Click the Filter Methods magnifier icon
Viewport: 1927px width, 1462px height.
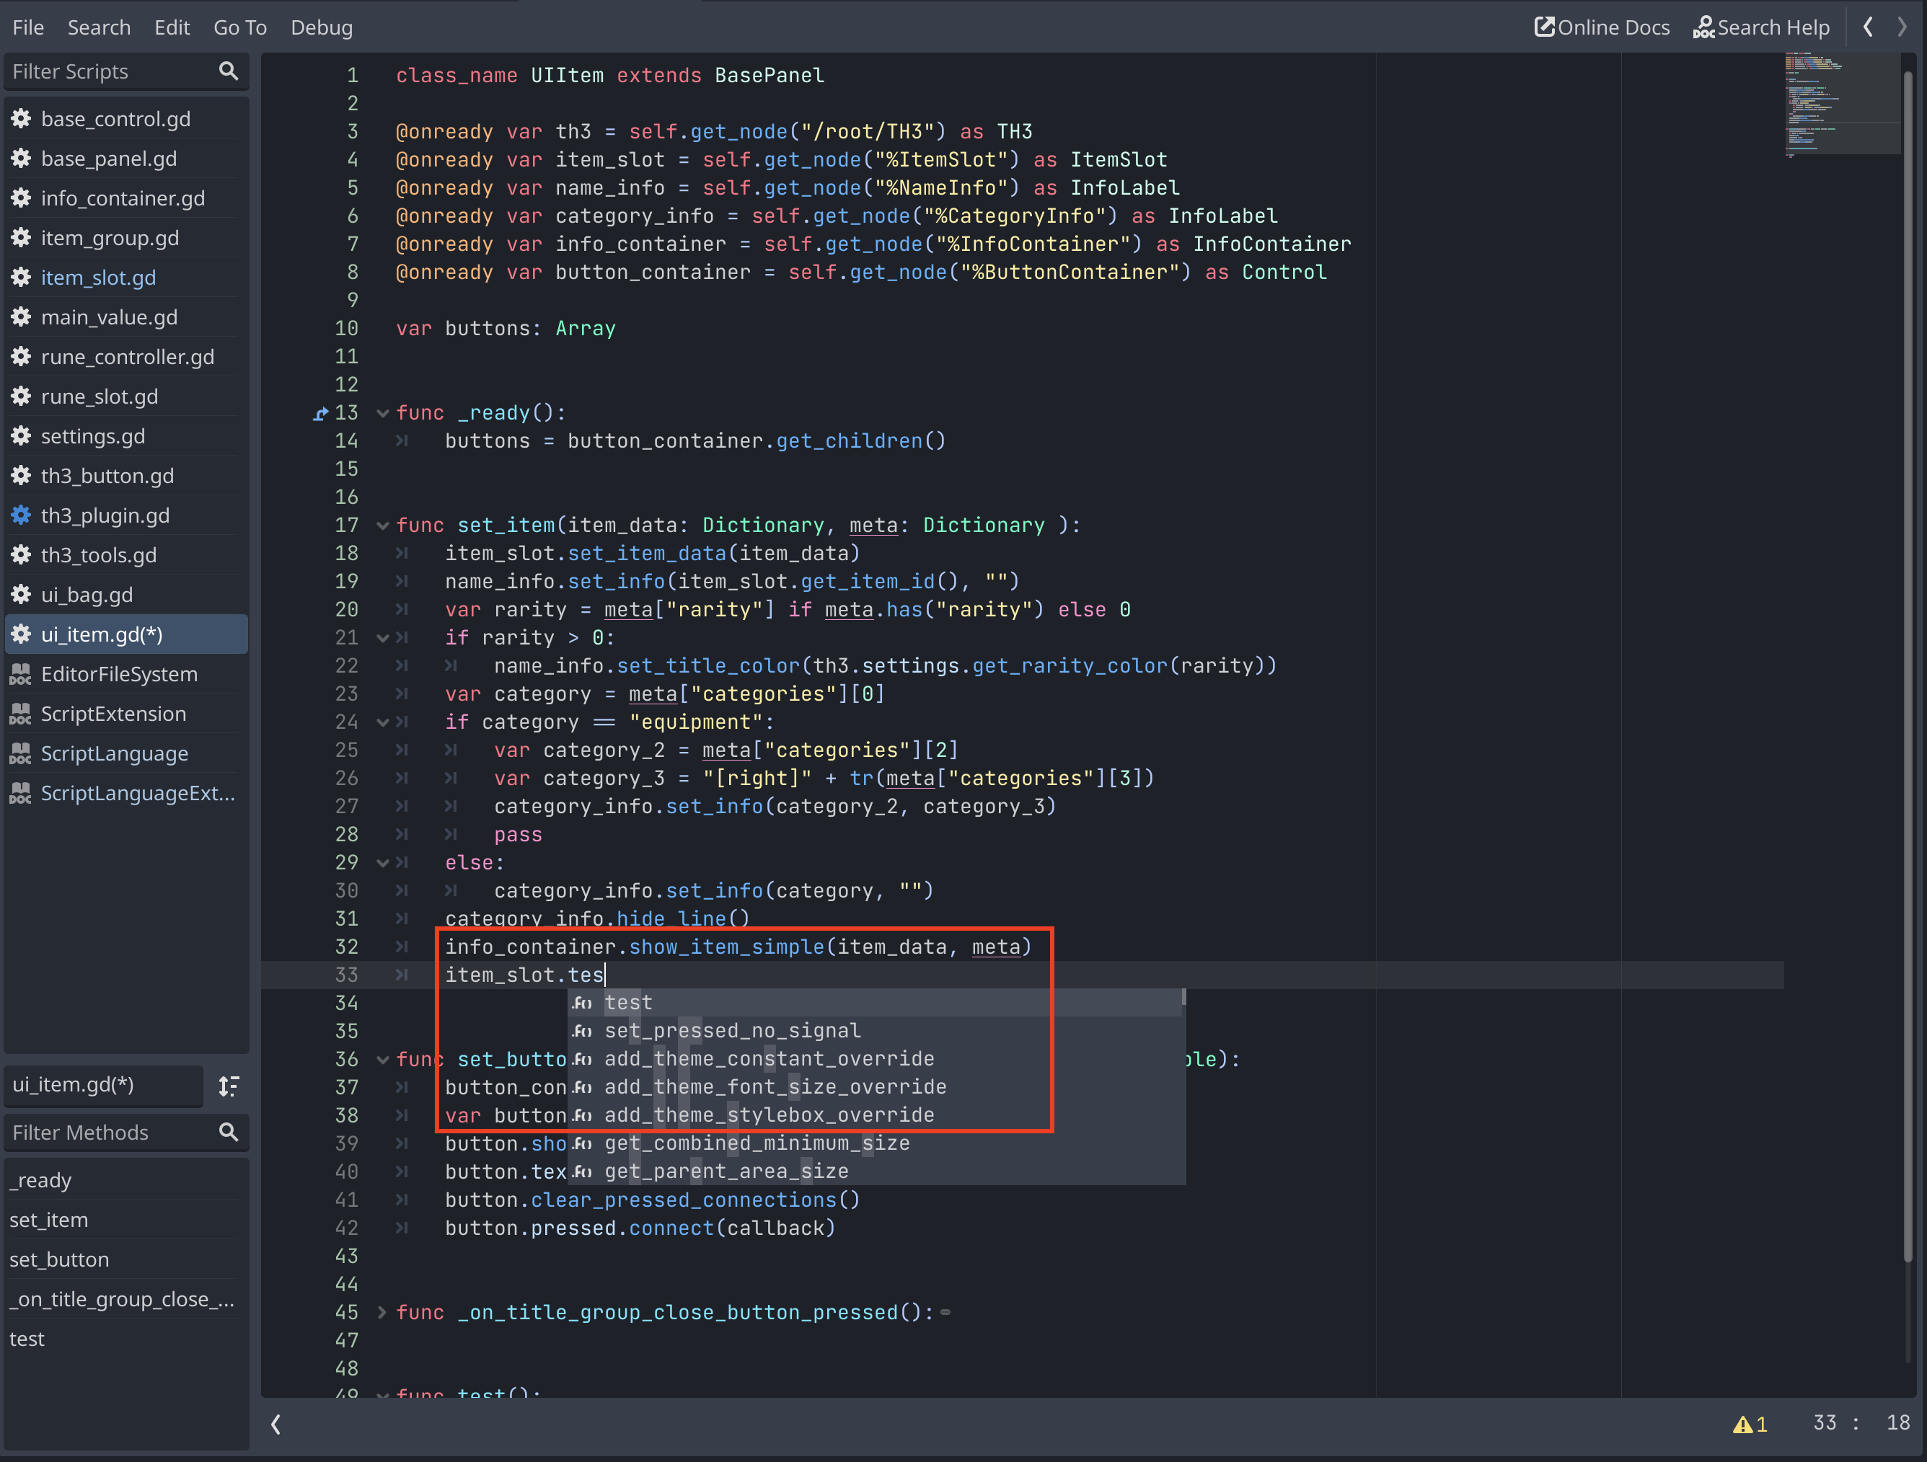point(228,1132)
